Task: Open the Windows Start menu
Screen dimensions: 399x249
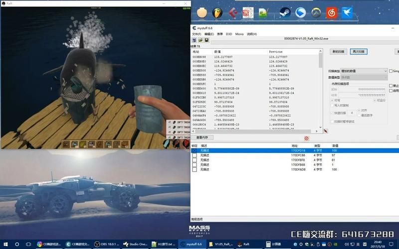Action: [x=5, y=244]
